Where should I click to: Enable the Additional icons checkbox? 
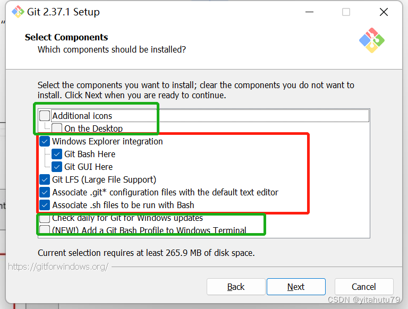click(45, 116)
